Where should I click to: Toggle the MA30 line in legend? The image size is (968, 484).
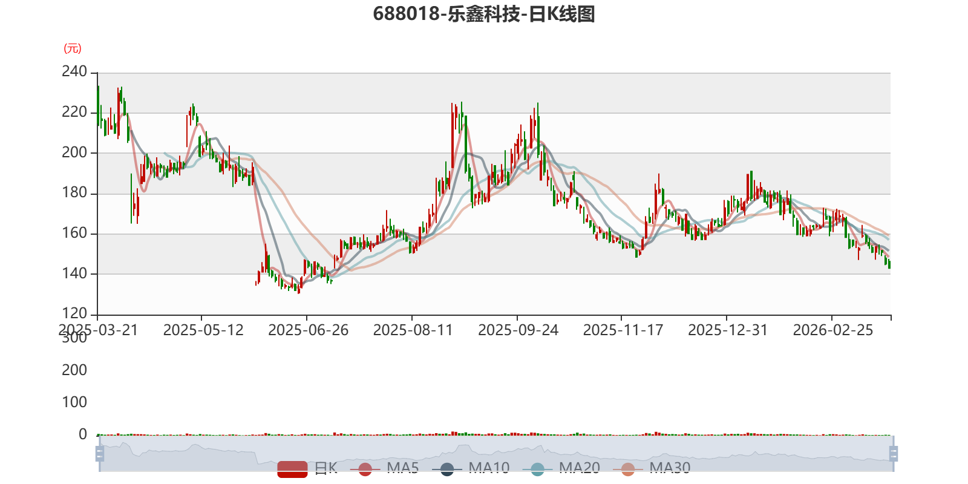(x=652, y=468)
